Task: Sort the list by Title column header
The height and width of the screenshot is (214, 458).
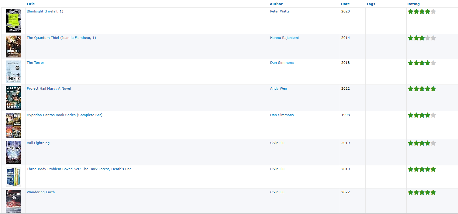Action: pos(31,4)
